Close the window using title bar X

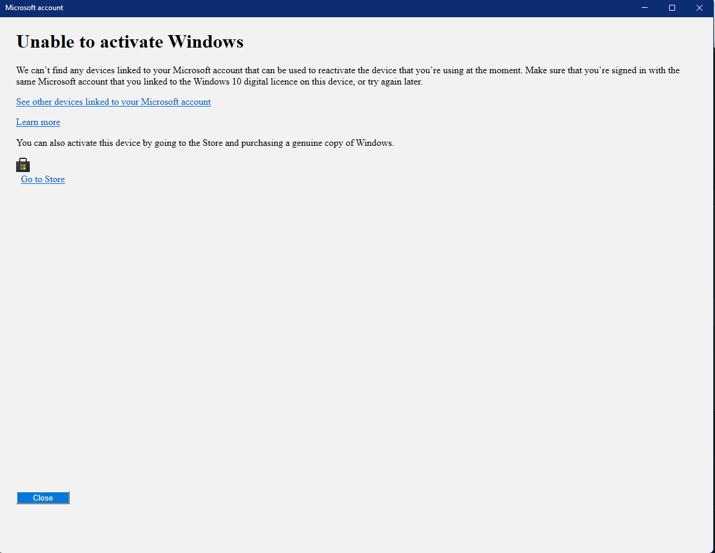pyautogui.click(x=700, y=8)
